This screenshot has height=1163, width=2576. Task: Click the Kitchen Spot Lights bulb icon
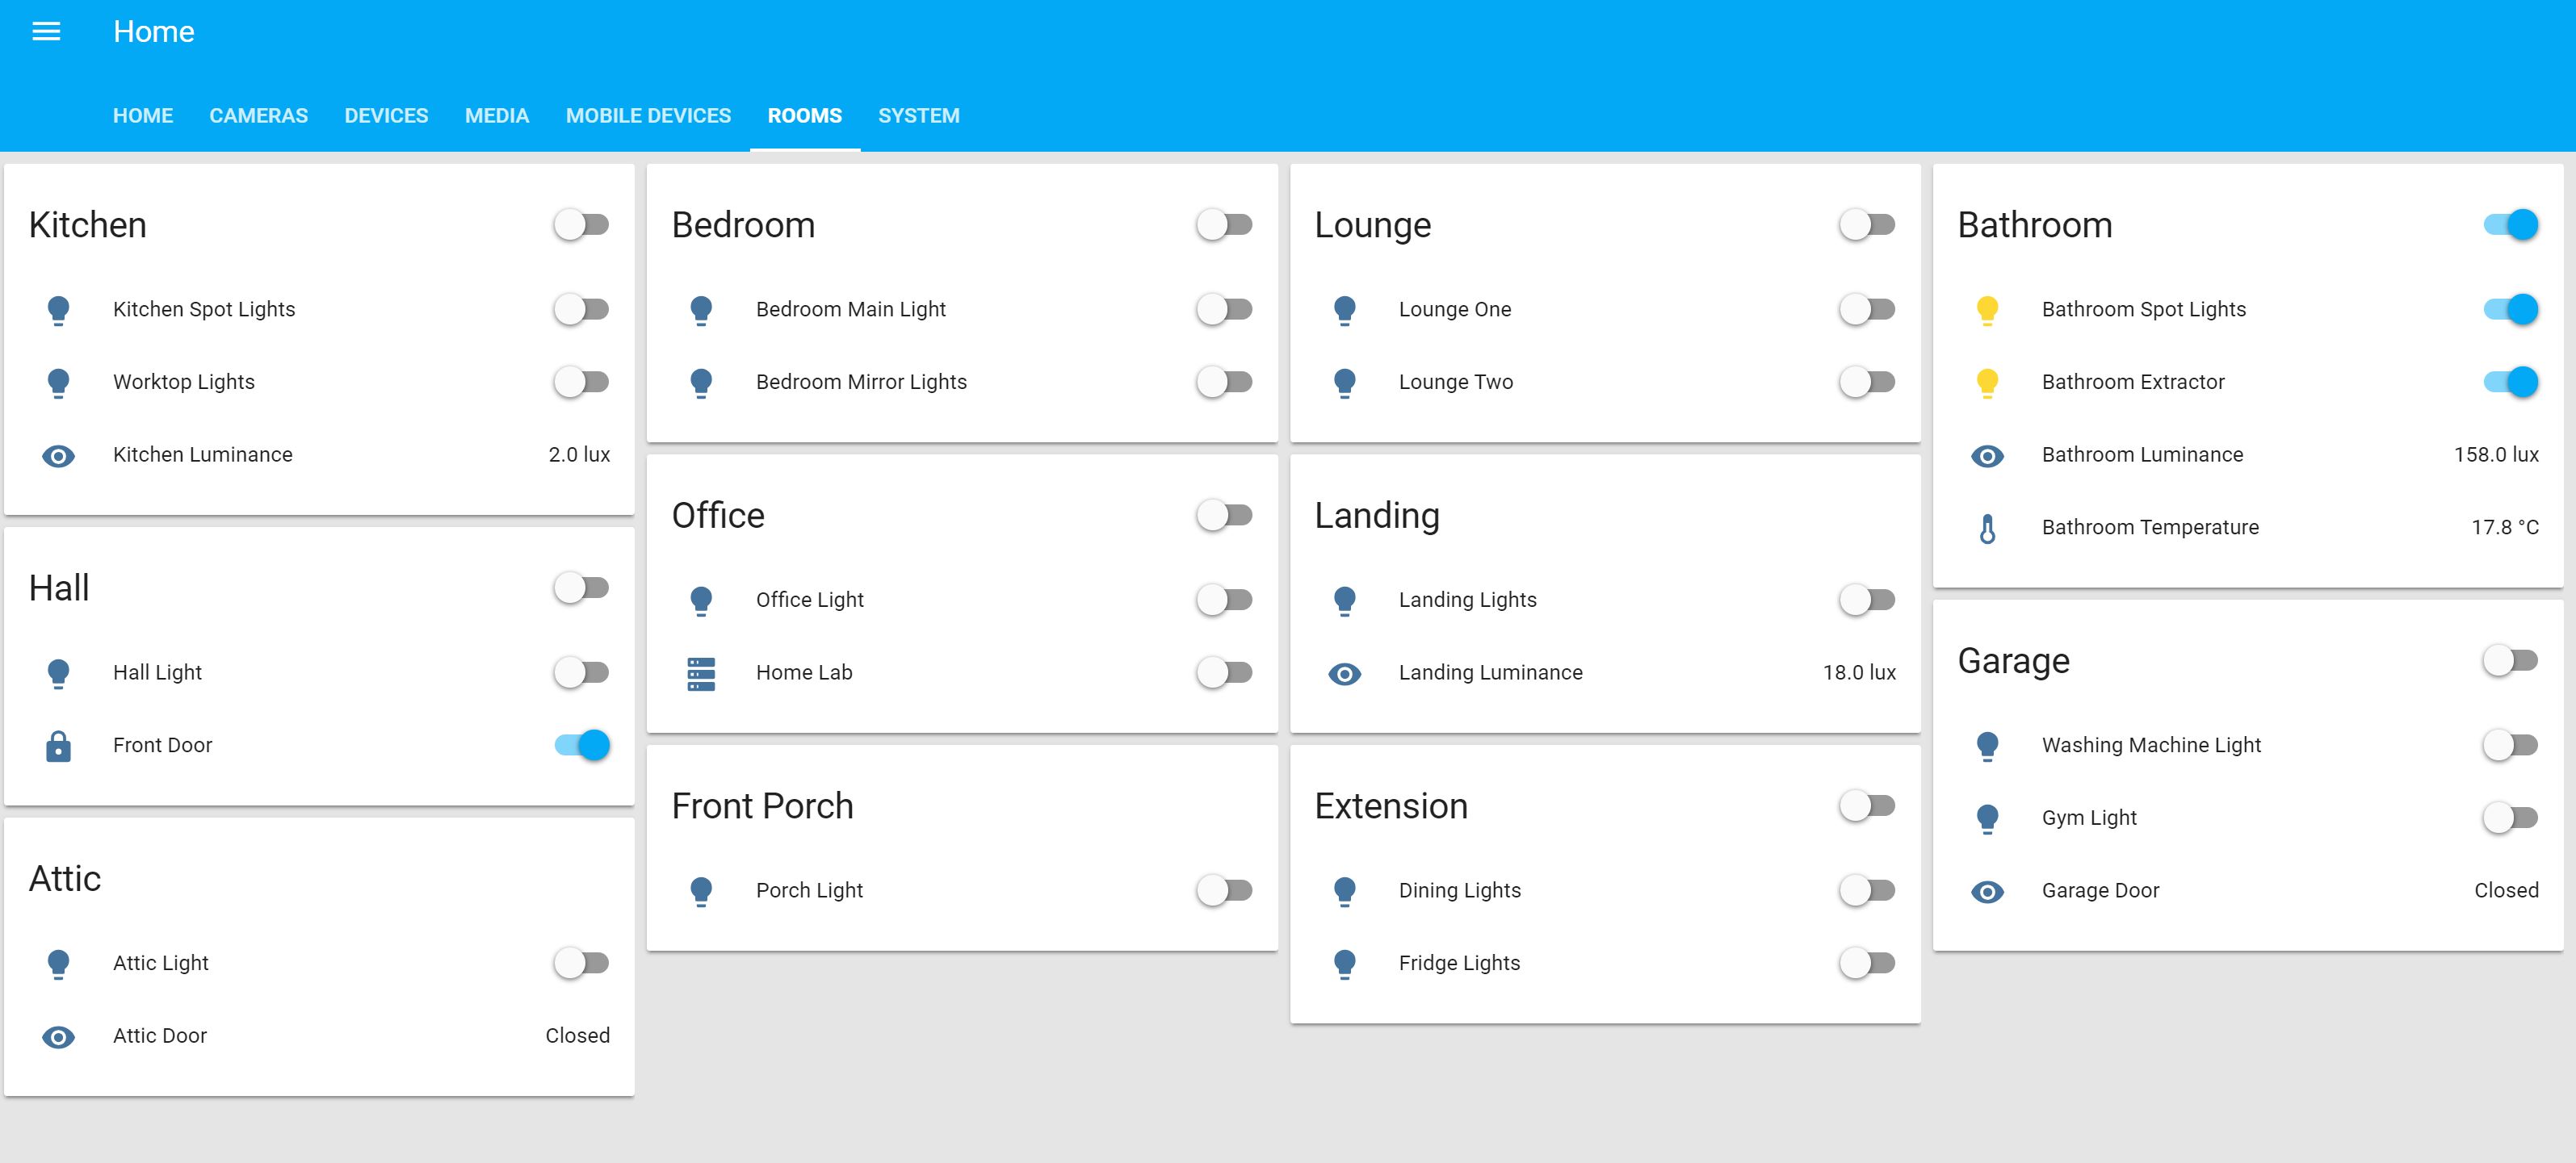59,310
